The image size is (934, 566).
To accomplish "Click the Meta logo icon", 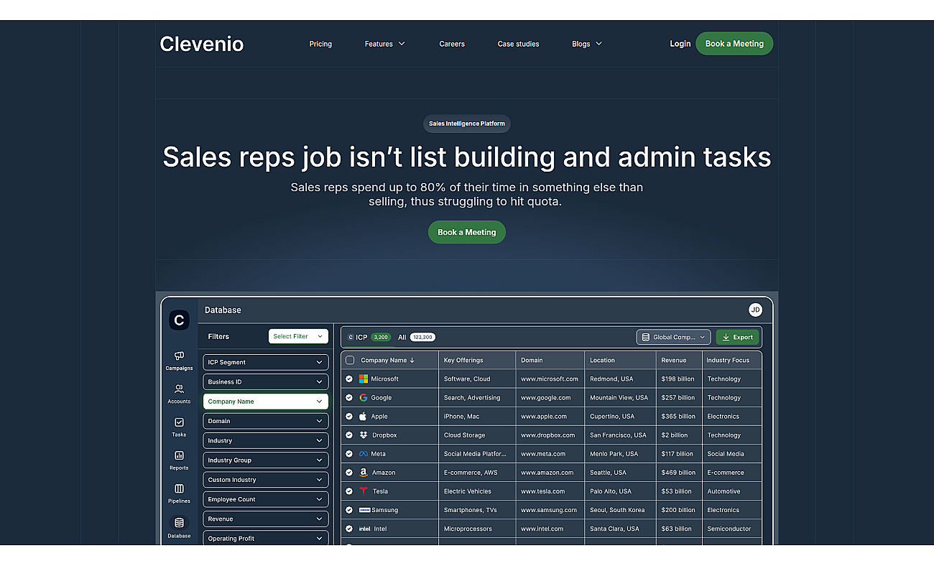I will point(364,454).
